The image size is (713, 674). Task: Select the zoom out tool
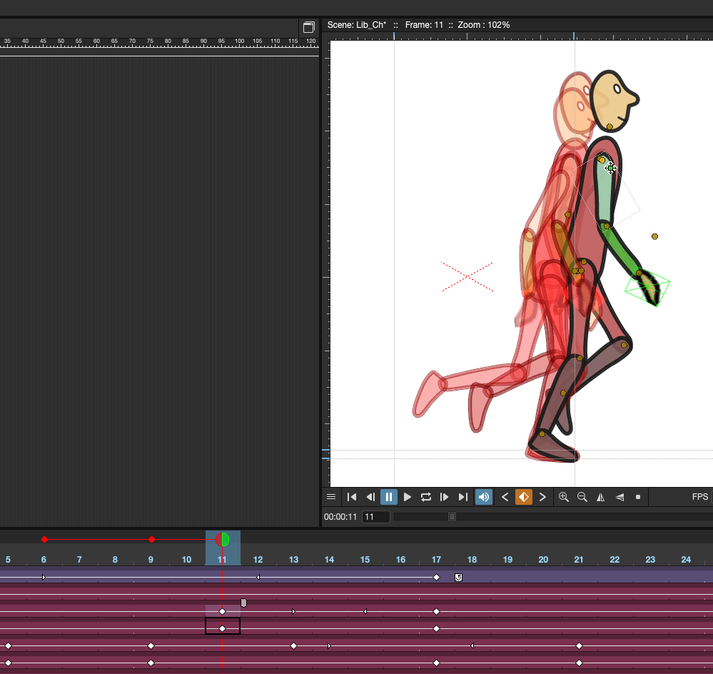[x=582, y=496]
